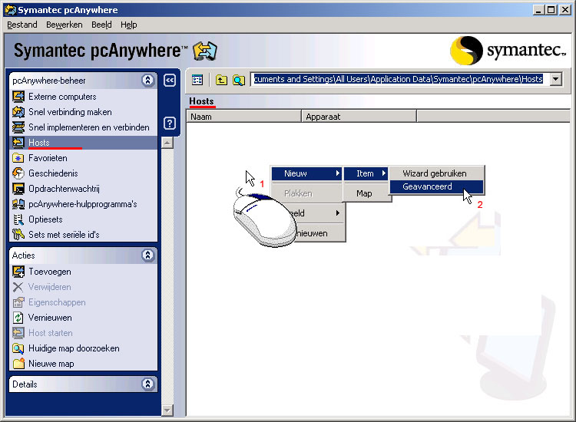
Task: Select the Favorieten star icon
Action: pos(18,158)
